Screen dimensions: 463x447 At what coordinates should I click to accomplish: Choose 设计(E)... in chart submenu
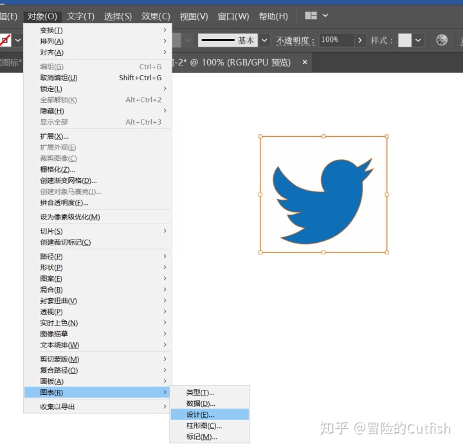pos(210,414)
